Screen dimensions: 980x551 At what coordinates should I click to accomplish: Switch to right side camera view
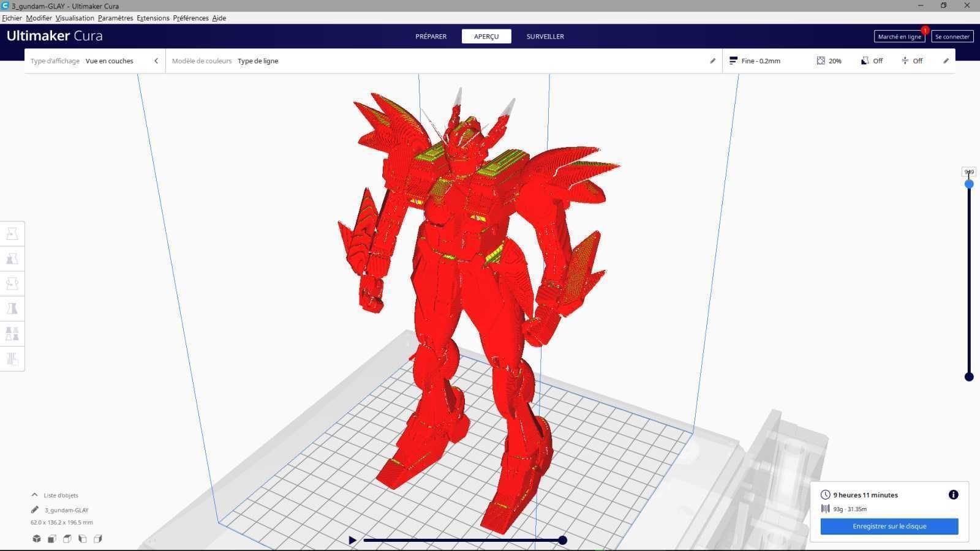(98, 539)
